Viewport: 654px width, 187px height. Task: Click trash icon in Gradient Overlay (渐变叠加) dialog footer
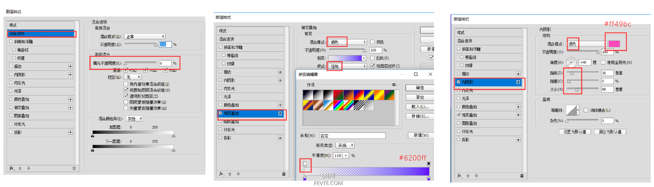coord(284,174)
